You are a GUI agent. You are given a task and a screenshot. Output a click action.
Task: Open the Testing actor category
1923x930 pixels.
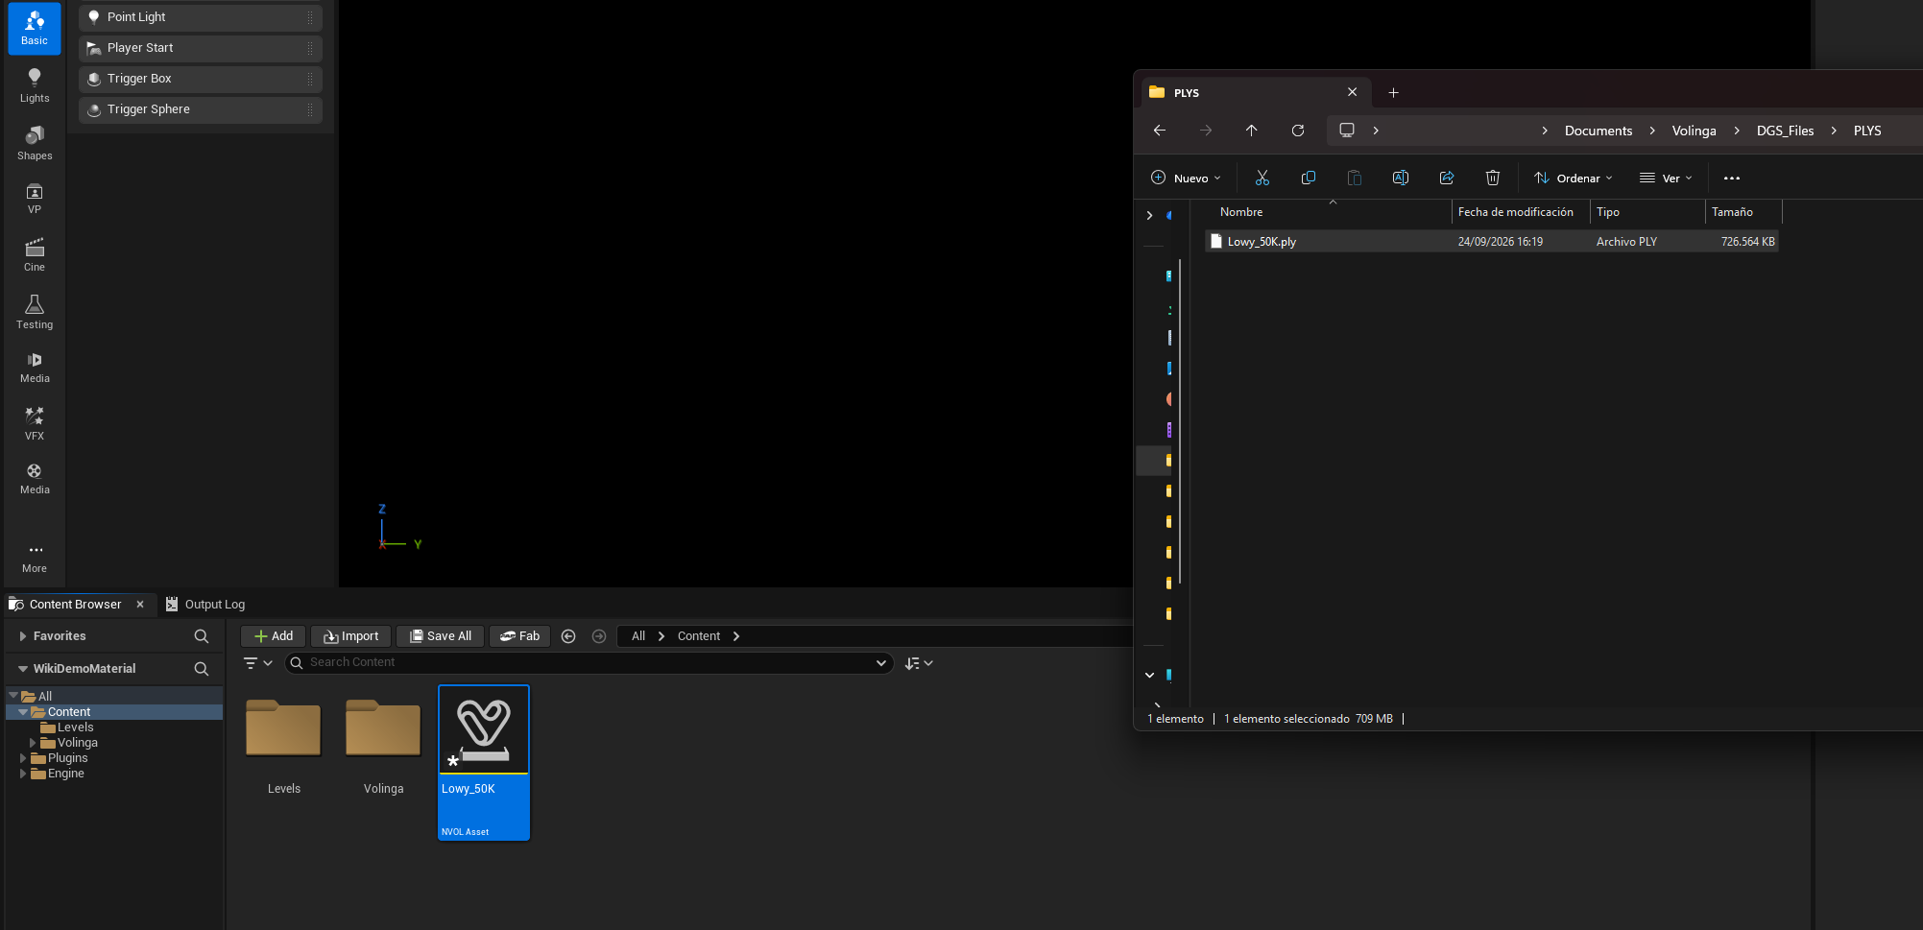pyautogui.click(x=35, y=312)
